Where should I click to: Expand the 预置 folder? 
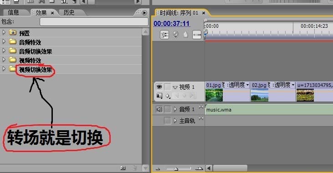[x=4, y=32]
